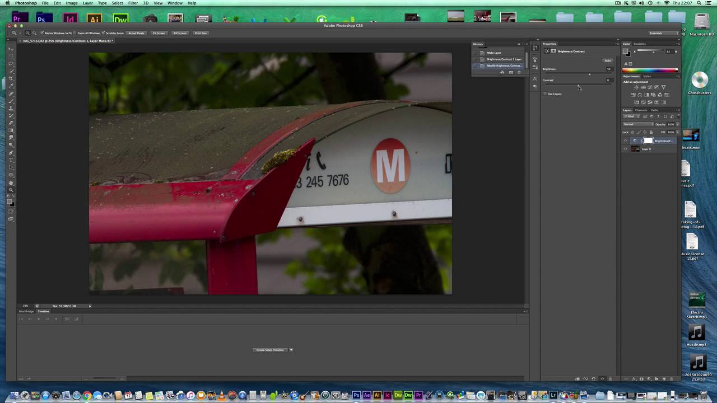Open the Image menu
This screenshot has height=403, width=717.
click(72, 3)
